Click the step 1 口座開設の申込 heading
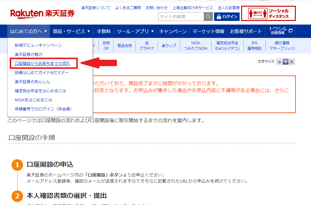Viewport: 311px width, 205px height. pyautogui.click(x=50, y=164)
